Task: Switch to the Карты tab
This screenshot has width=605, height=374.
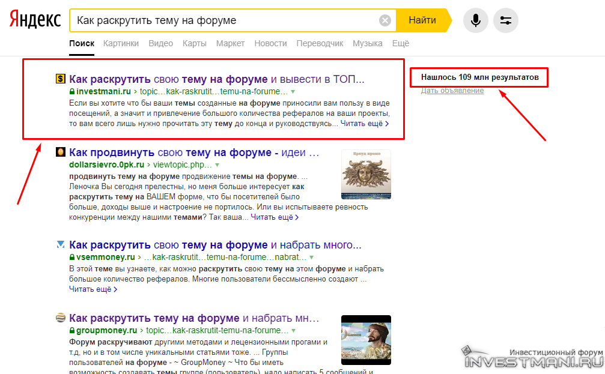Action: (195, 43)
